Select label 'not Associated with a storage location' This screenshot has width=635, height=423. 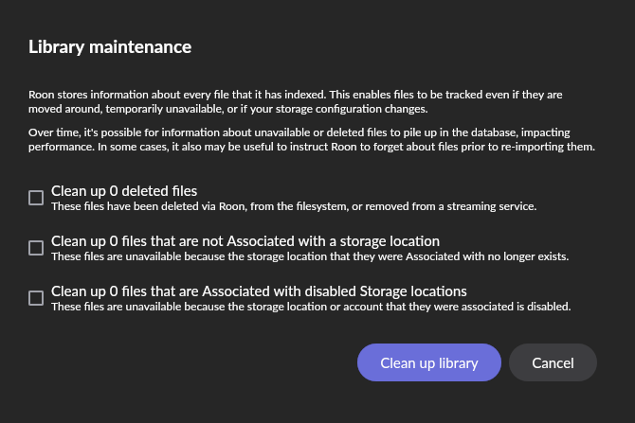tap(245, 241)
